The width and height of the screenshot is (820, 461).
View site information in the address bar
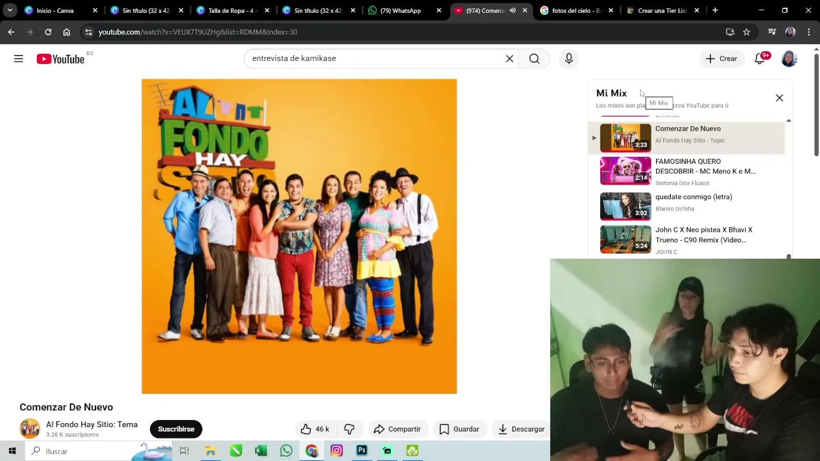click(88, 32)
